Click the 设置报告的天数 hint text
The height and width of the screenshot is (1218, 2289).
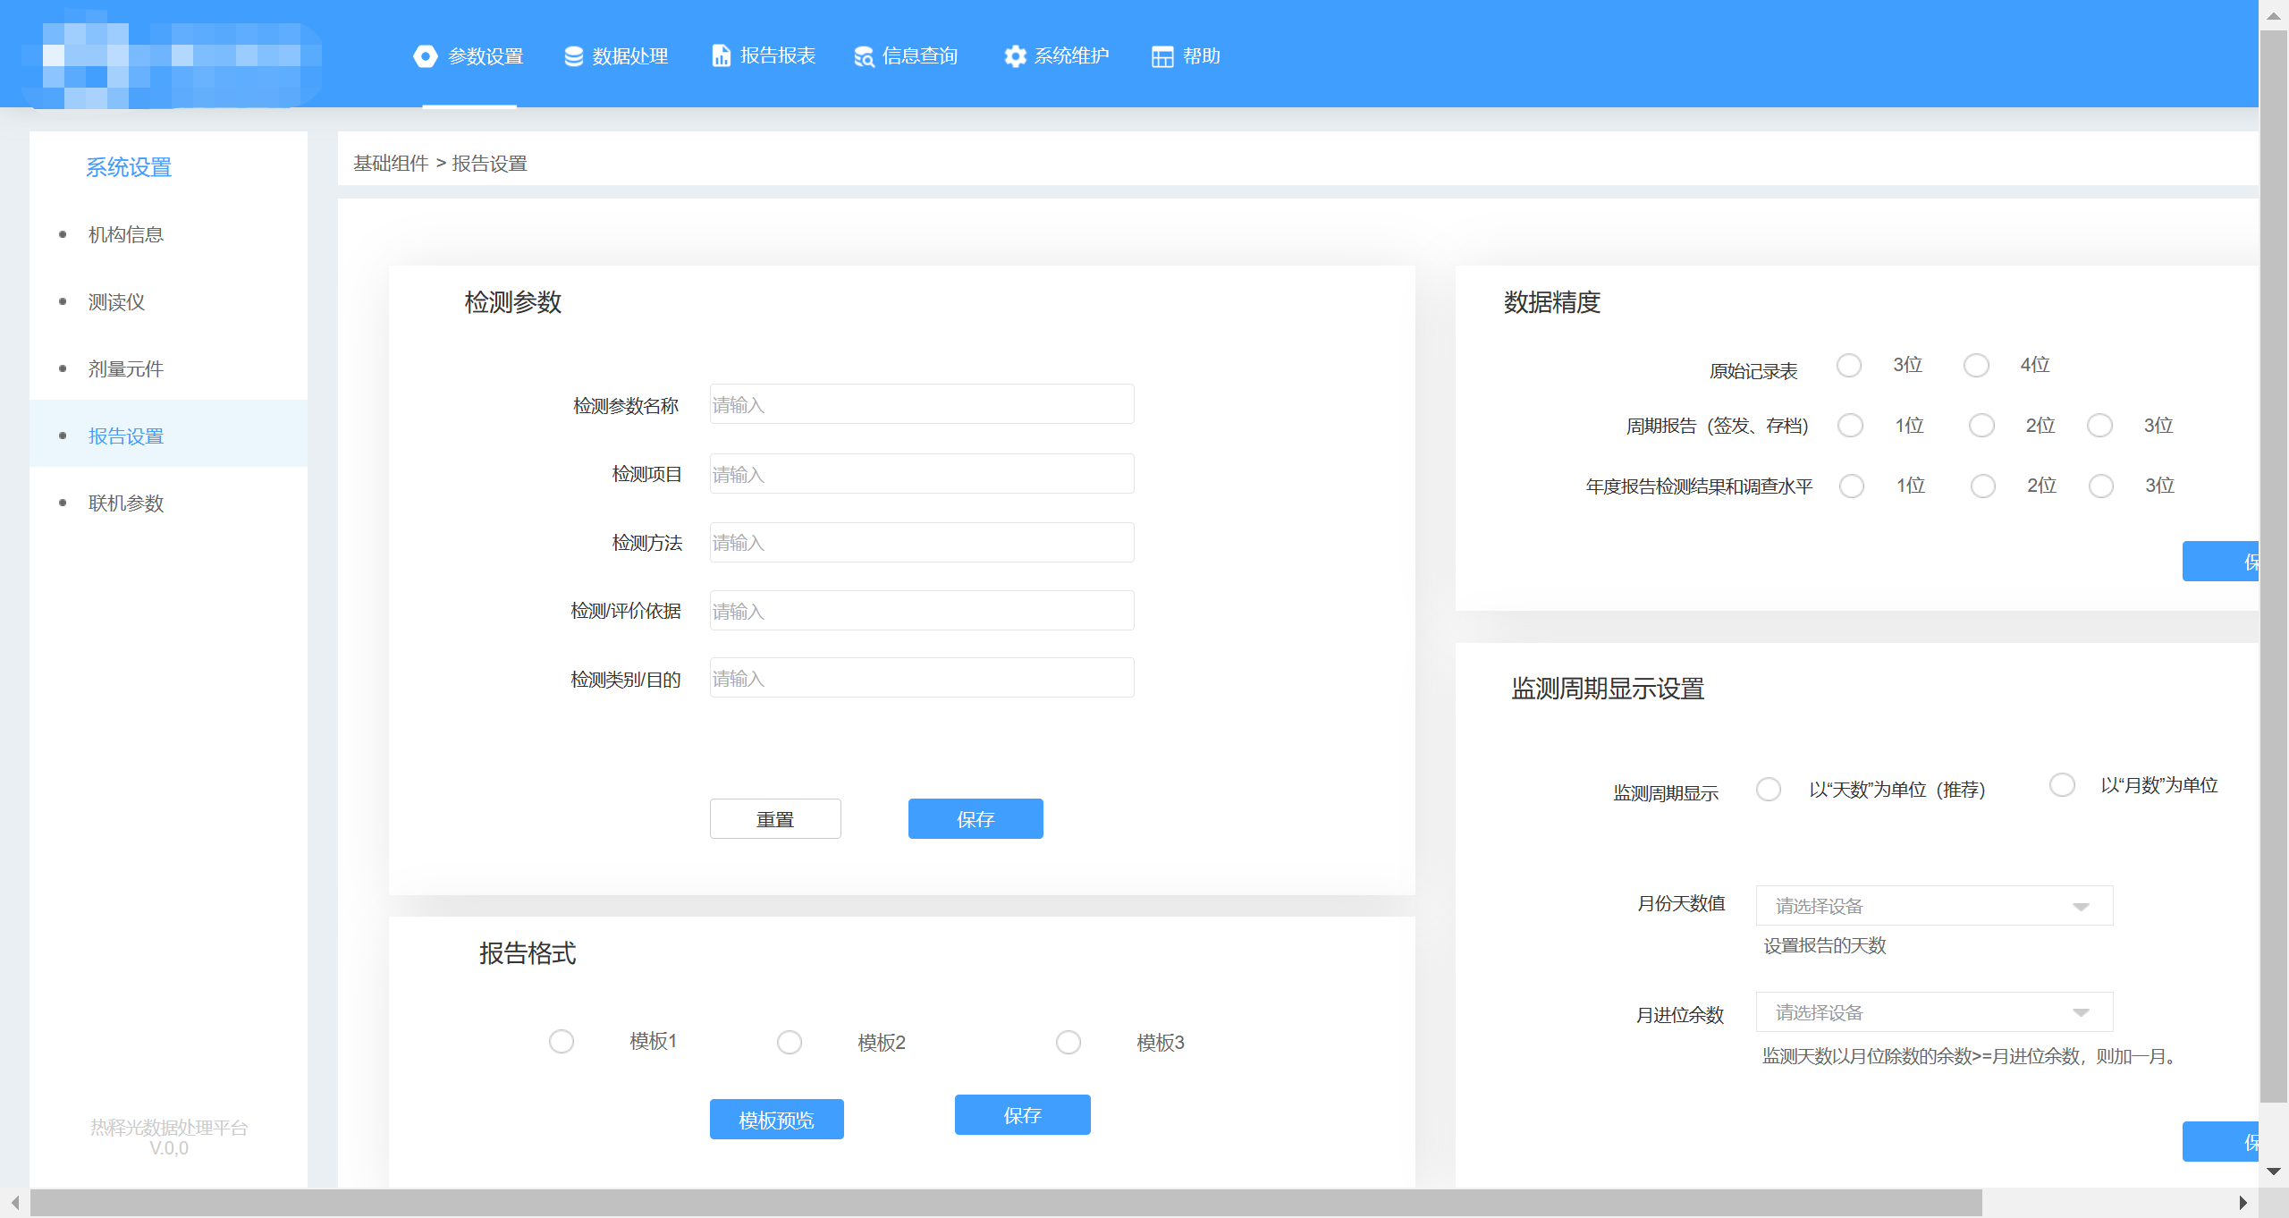click(x=1825, y=945)
